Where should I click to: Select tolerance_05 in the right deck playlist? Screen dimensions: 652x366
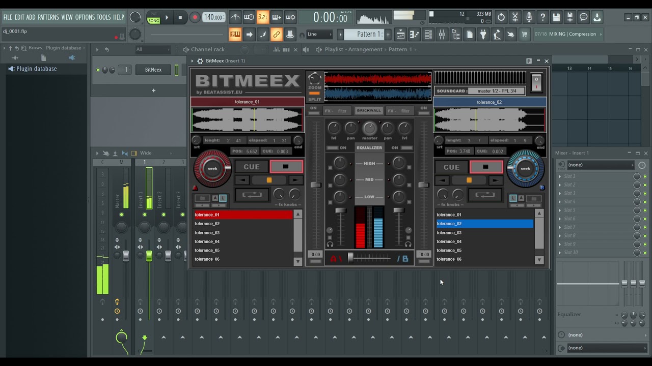click(484, 250)
